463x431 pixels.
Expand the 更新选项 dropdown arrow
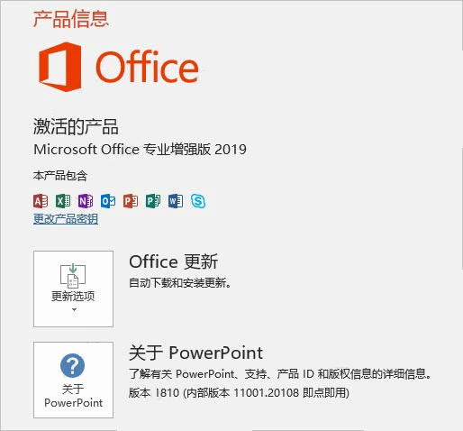pos(74,309)
